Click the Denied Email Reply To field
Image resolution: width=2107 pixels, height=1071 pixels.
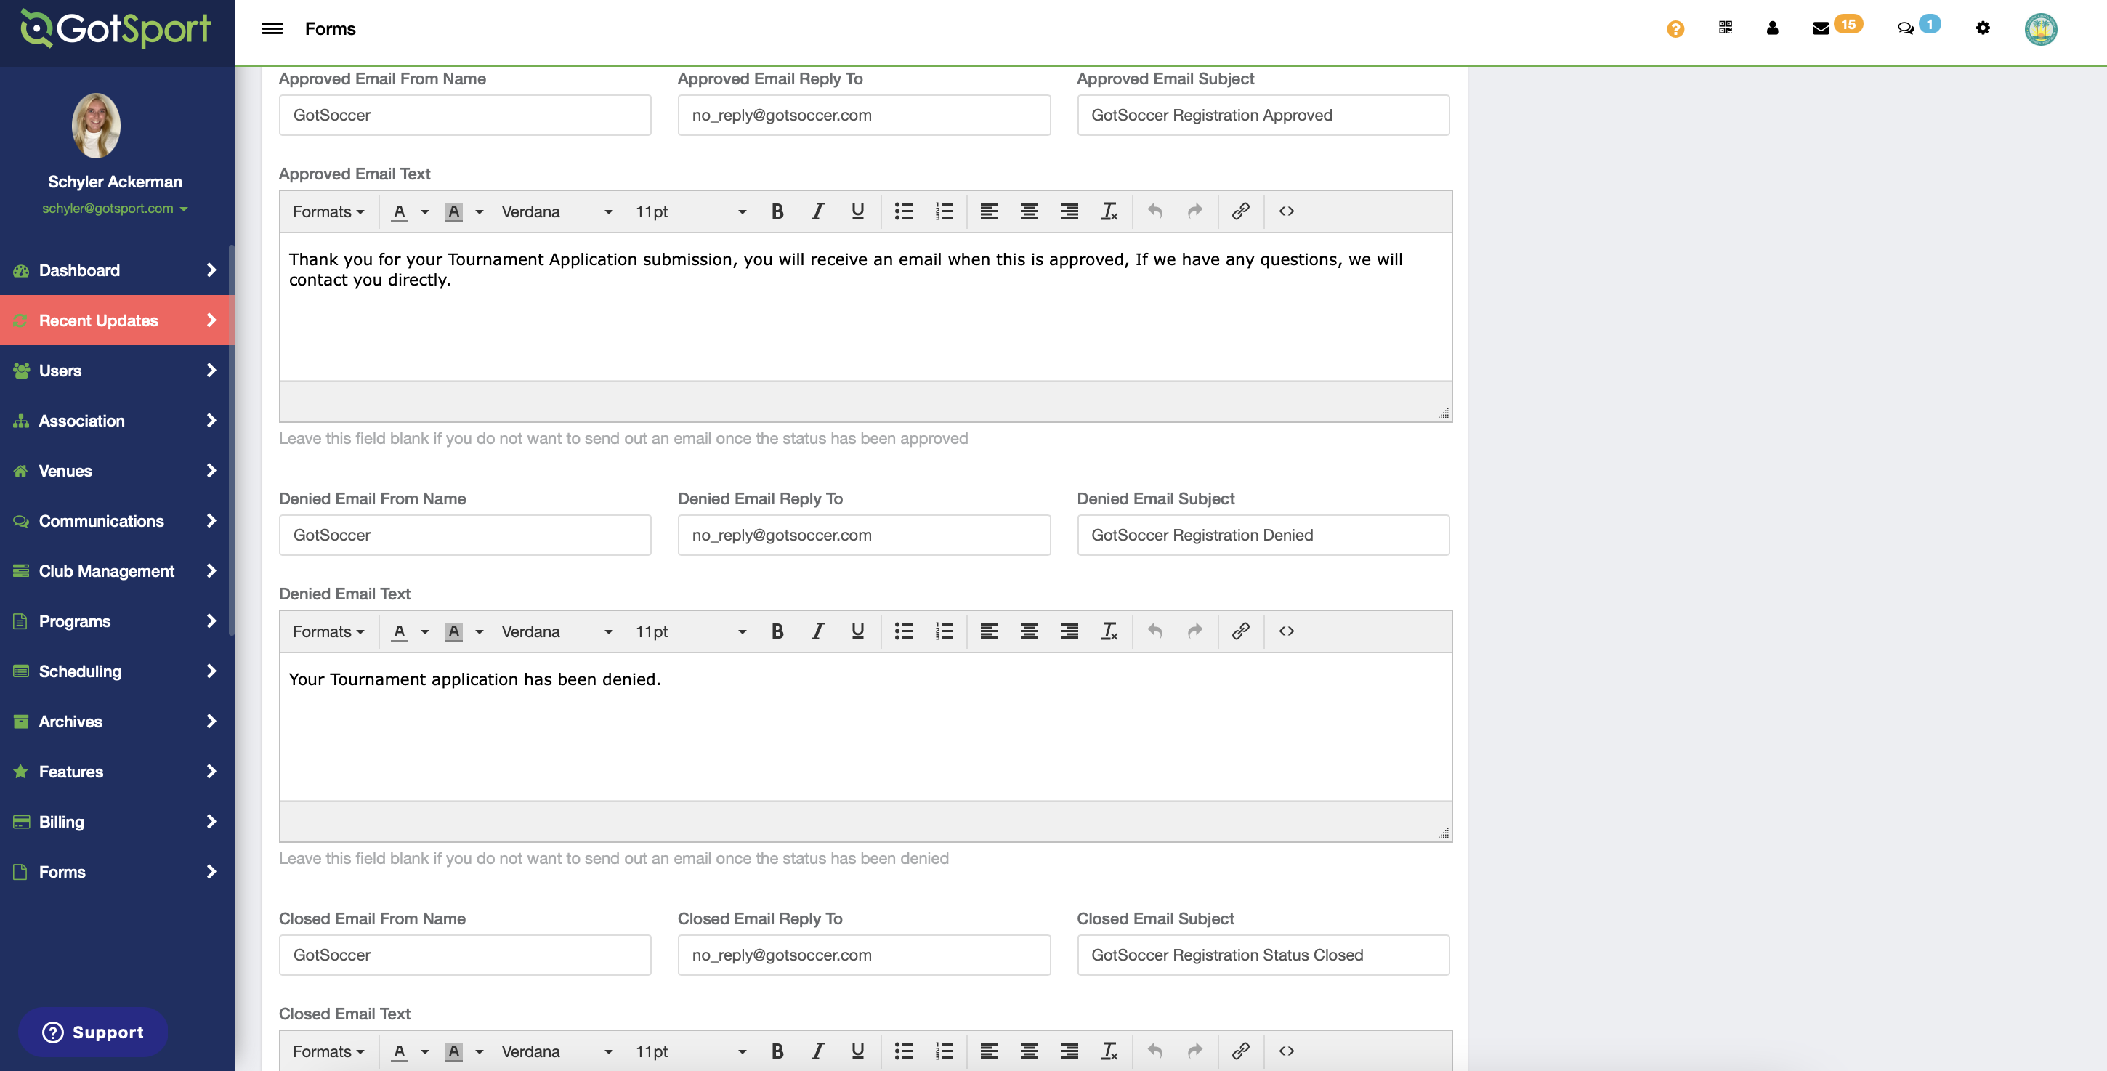click(x=864, y=535)
